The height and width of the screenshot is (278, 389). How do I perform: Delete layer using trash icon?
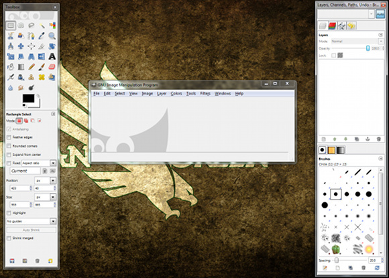(x=378, y=139)
